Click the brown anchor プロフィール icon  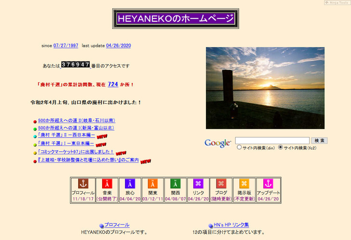[83, 184]
